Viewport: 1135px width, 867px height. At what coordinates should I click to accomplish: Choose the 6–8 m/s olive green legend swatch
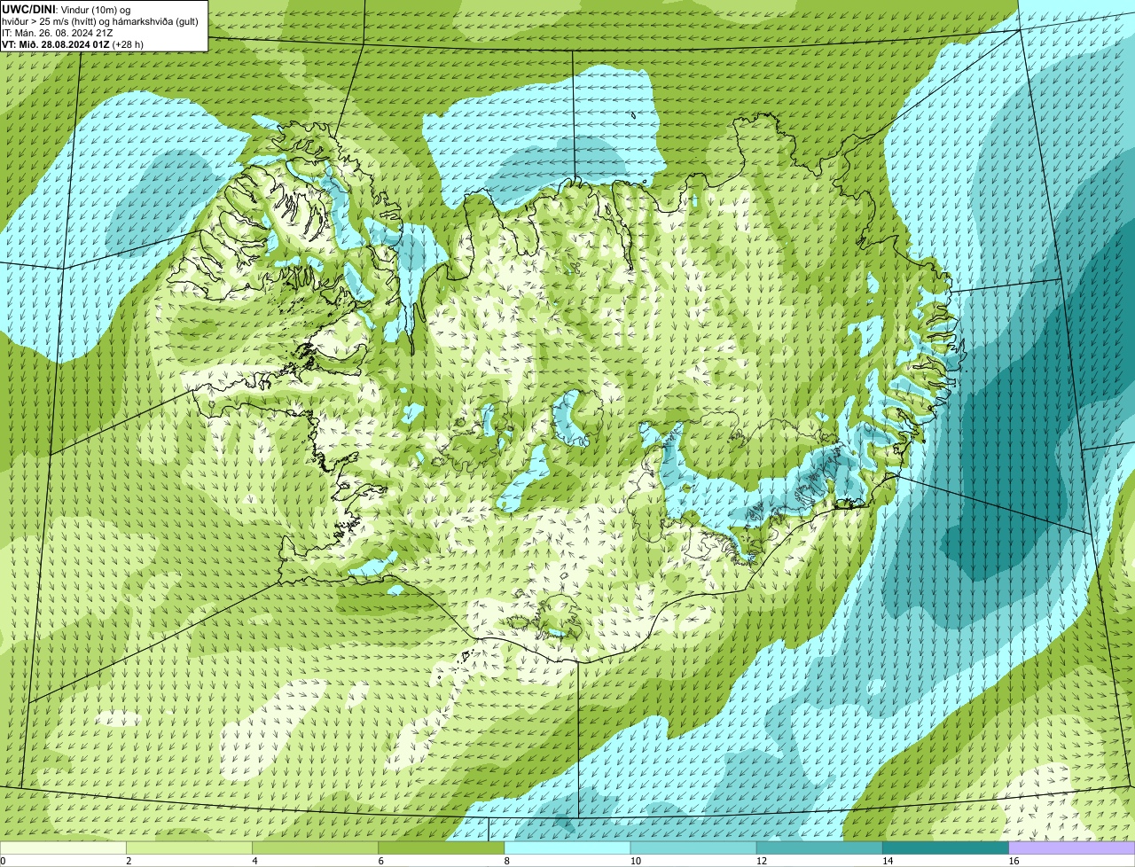[442, 847]
